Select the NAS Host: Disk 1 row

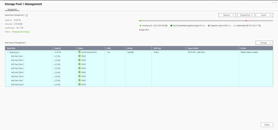tap(139, 56)
